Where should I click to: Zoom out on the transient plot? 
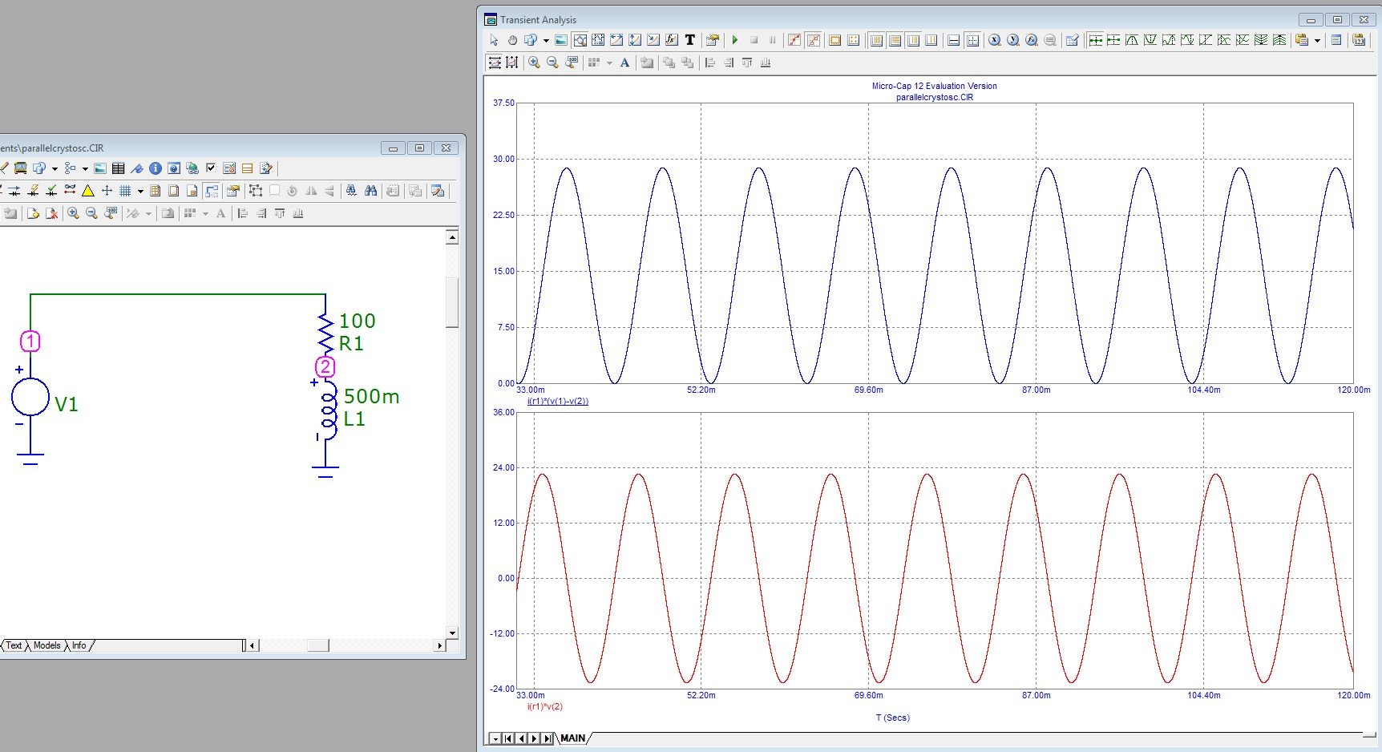(x=552, y=63)
